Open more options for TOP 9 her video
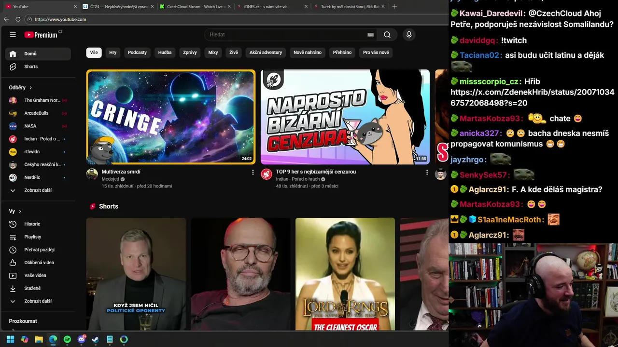Image resolution: width=618 pixels, height=347 pixels. tap(427, 172)
